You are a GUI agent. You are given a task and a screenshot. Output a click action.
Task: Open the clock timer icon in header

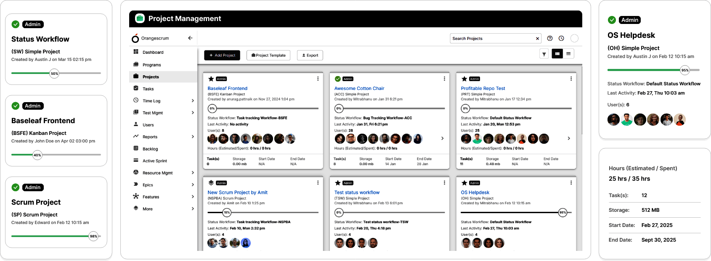coord(561,38)
